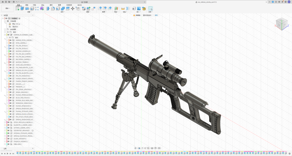This screenshot has height=156, width=292.
Task: Hide STVOL_BARREL:1 using its eye icon
Action: [11, 43]
